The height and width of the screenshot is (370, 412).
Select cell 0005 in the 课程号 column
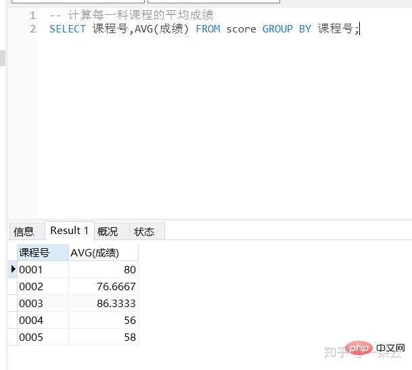pyautogui.click(x=43, y=337)
